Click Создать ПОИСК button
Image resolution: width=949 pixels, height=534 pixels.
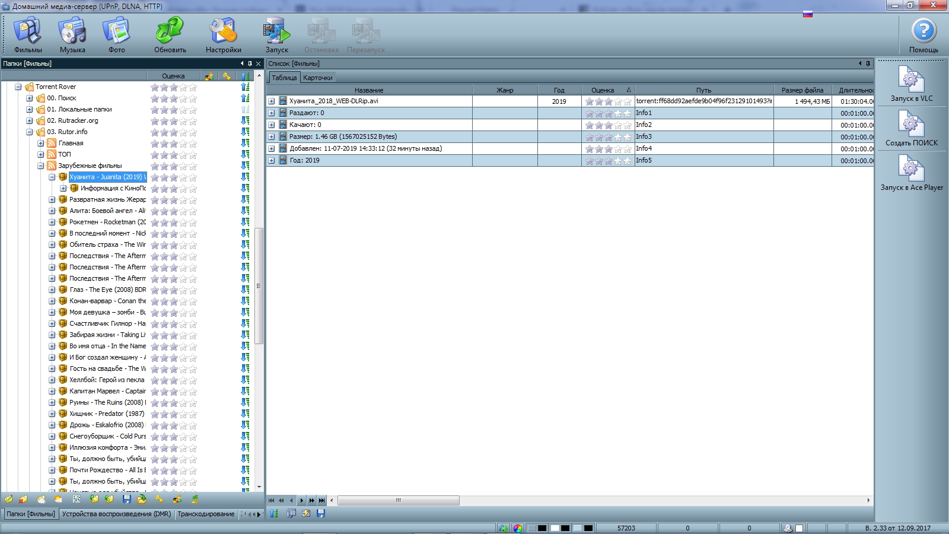coord(911,129)
